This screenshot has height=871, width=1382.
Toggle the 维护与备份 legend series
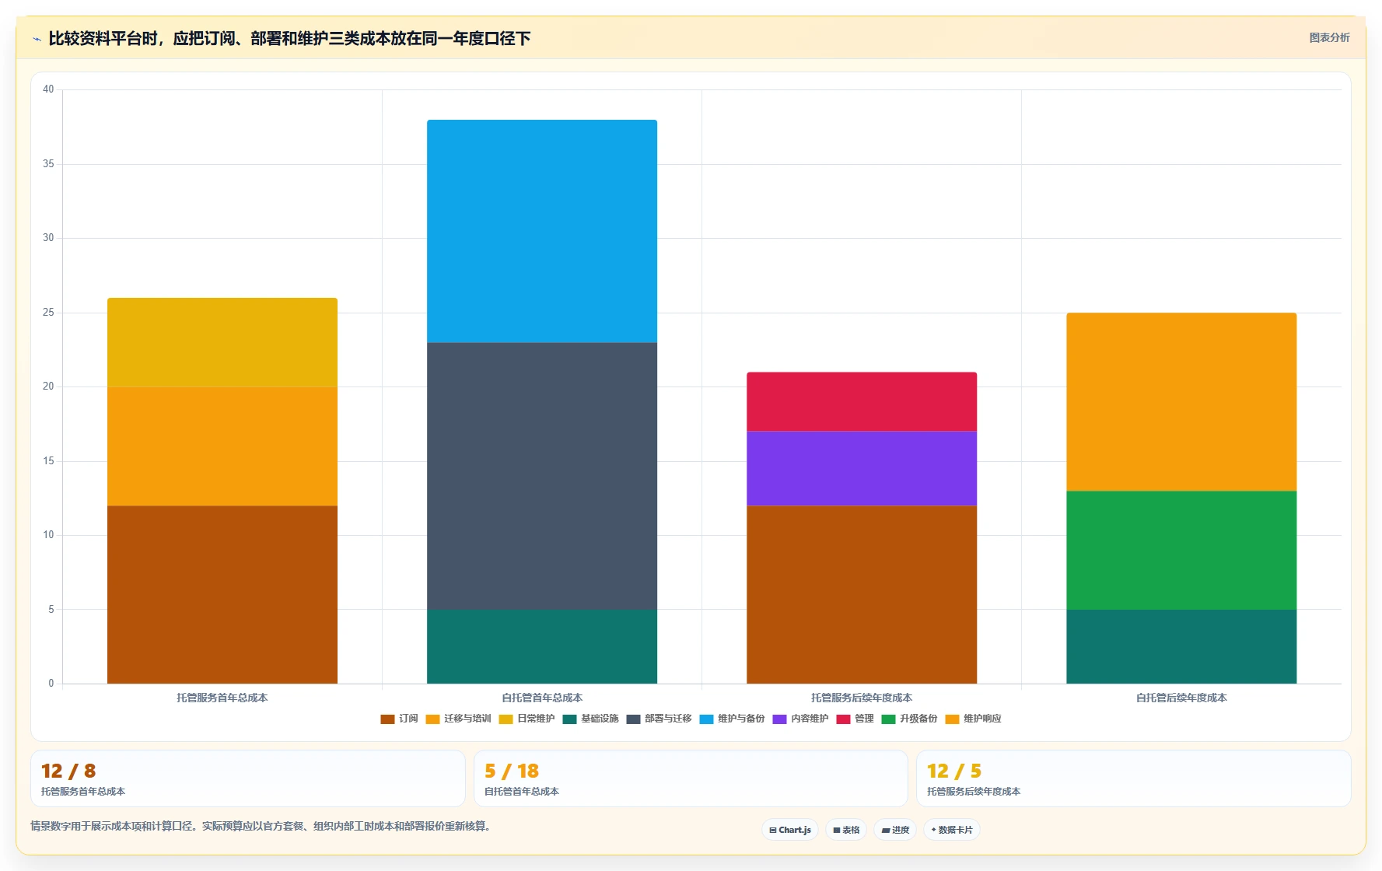point(732,719)
